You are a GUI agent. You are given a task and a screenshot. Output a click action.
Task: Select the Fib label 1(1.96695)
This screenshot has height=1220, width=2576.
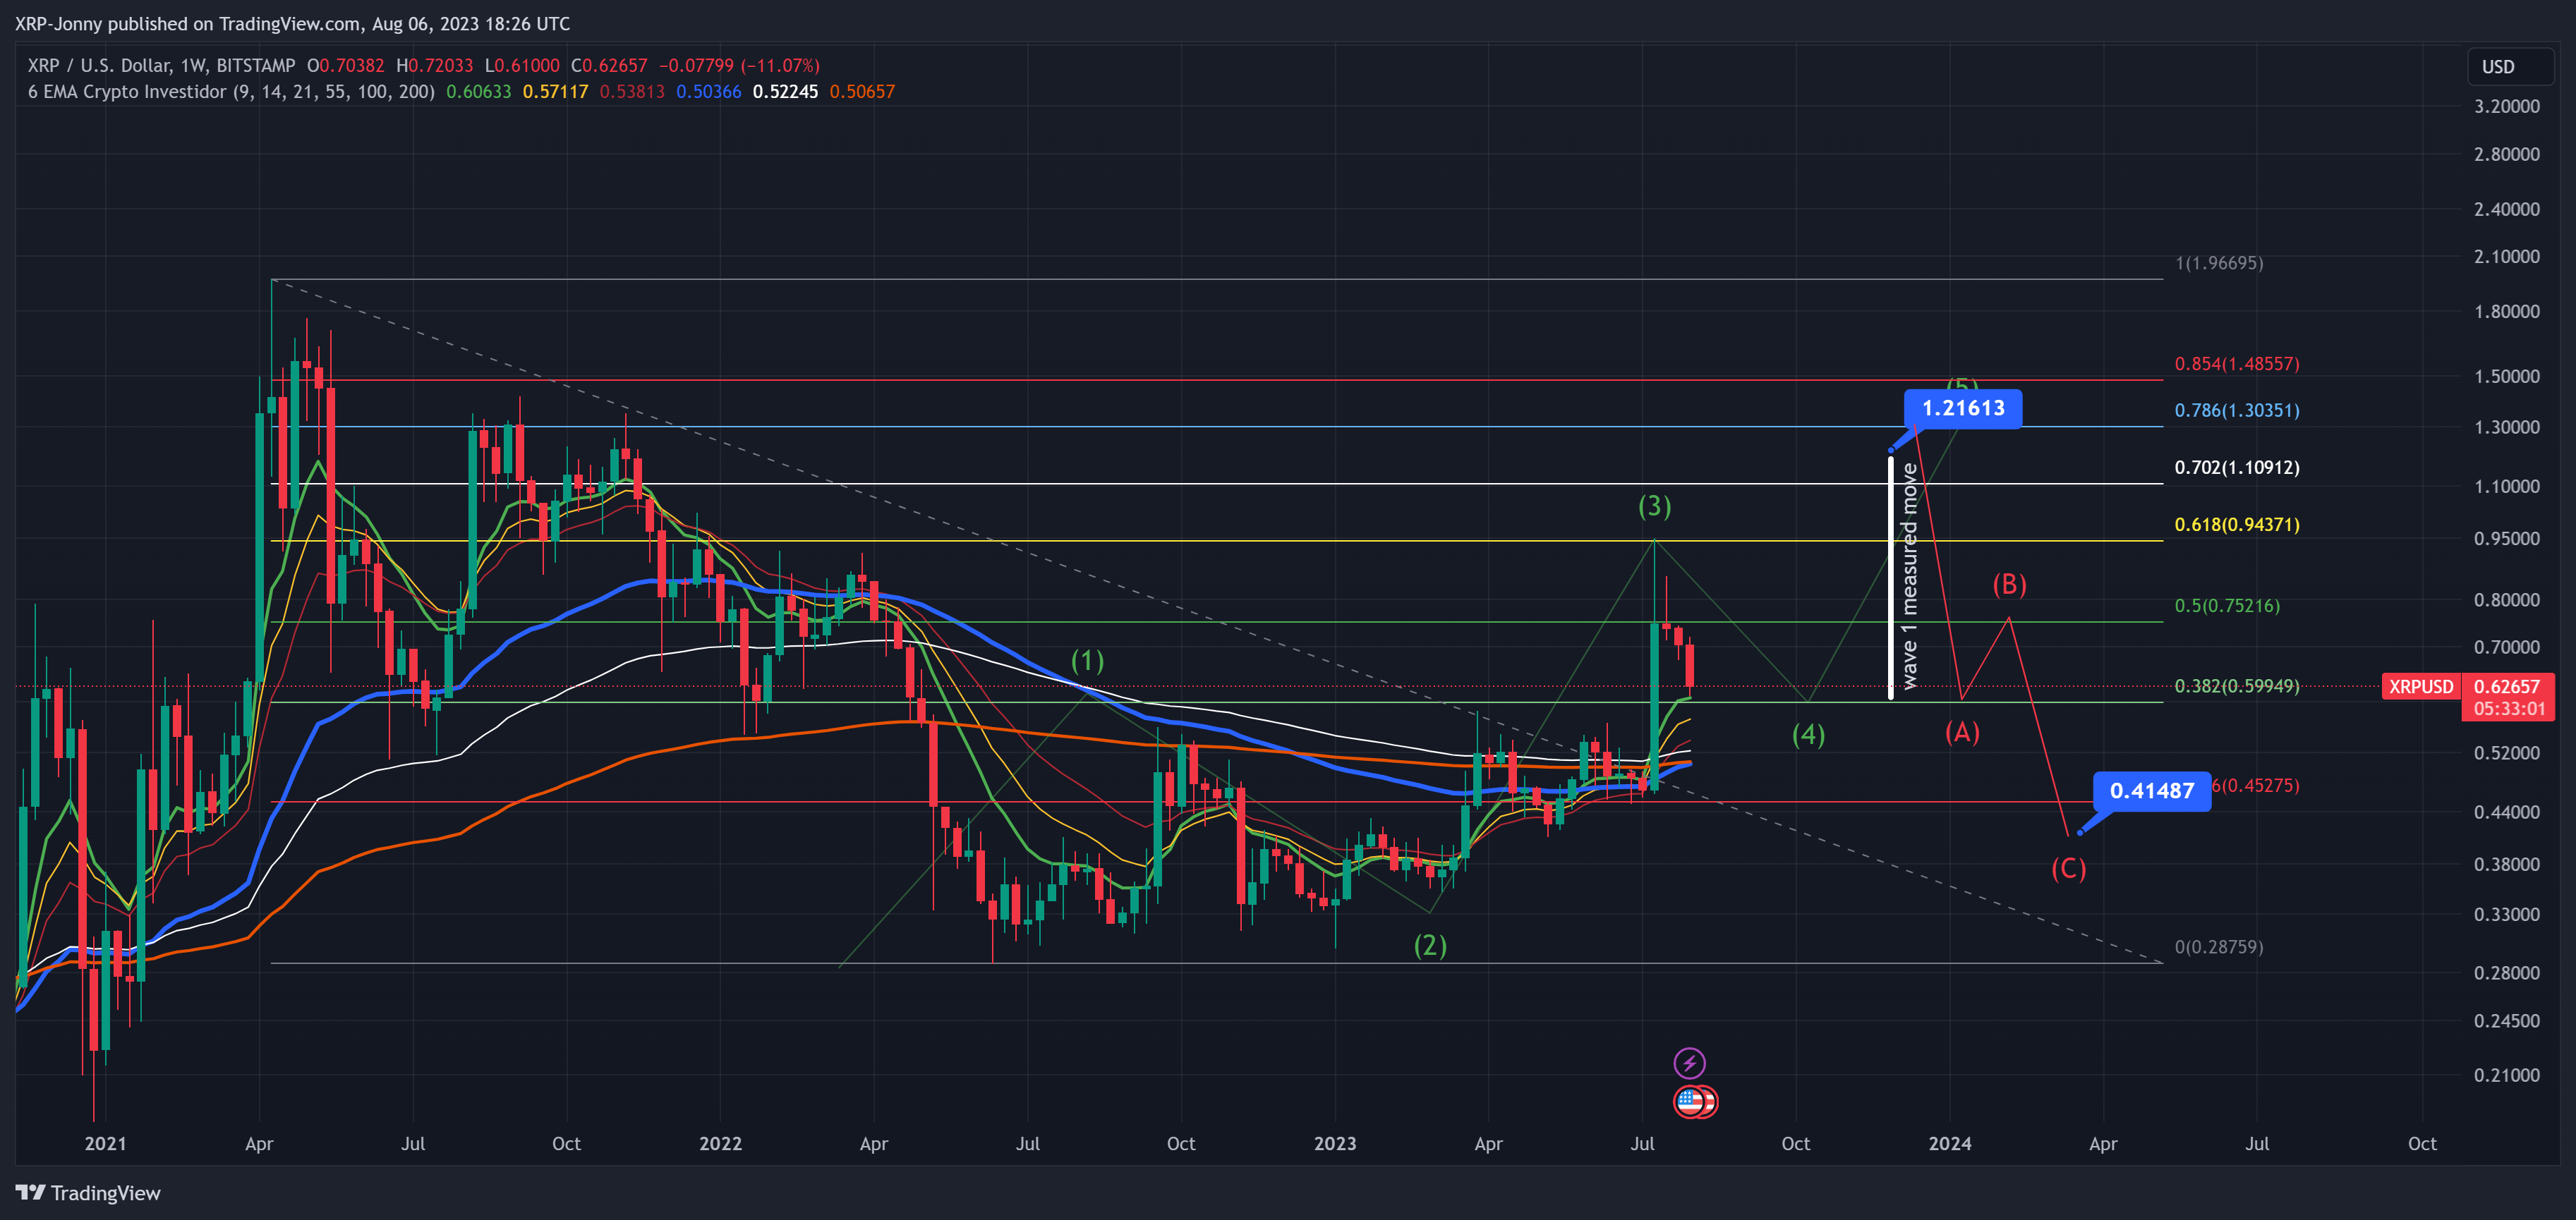[2219, 263]
